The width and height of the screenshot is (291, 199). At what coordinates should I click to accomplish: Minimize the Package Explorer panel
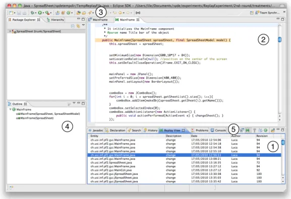tap(79, 19)
